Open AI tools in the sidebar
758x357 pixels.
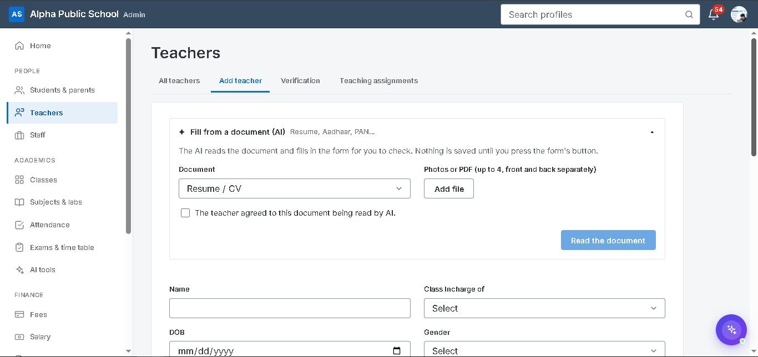(x=62, y=269)
